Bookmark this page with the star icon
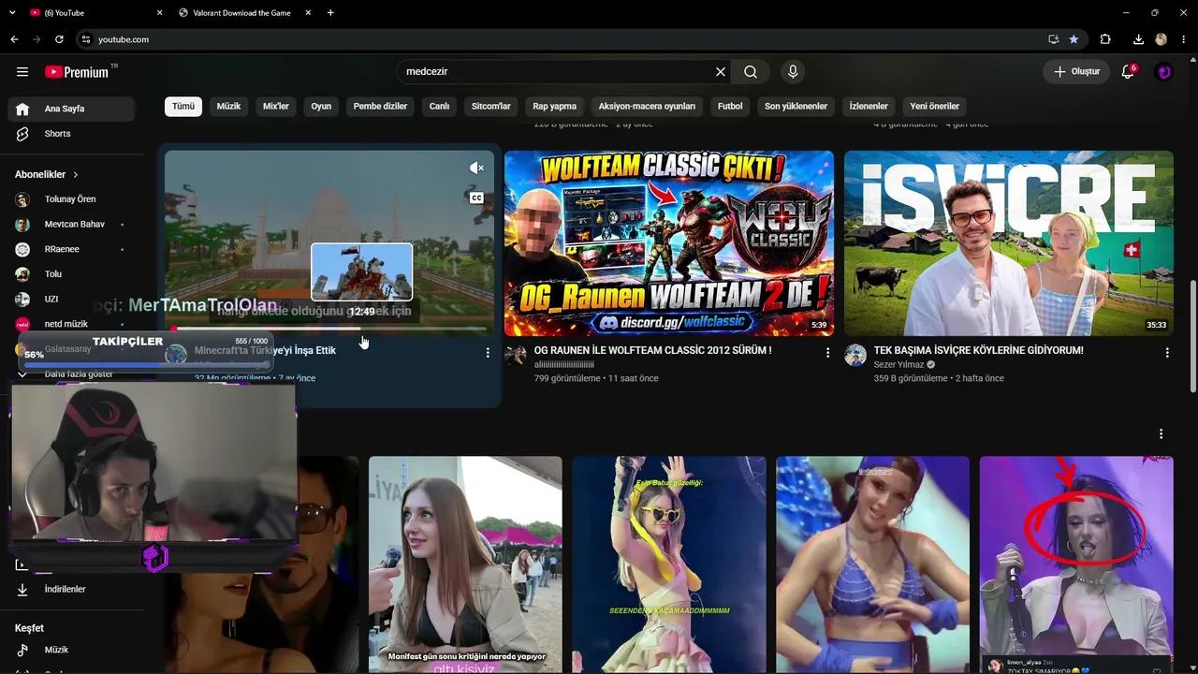Viewport: 1198px width, 674px height. (1074, 39)
